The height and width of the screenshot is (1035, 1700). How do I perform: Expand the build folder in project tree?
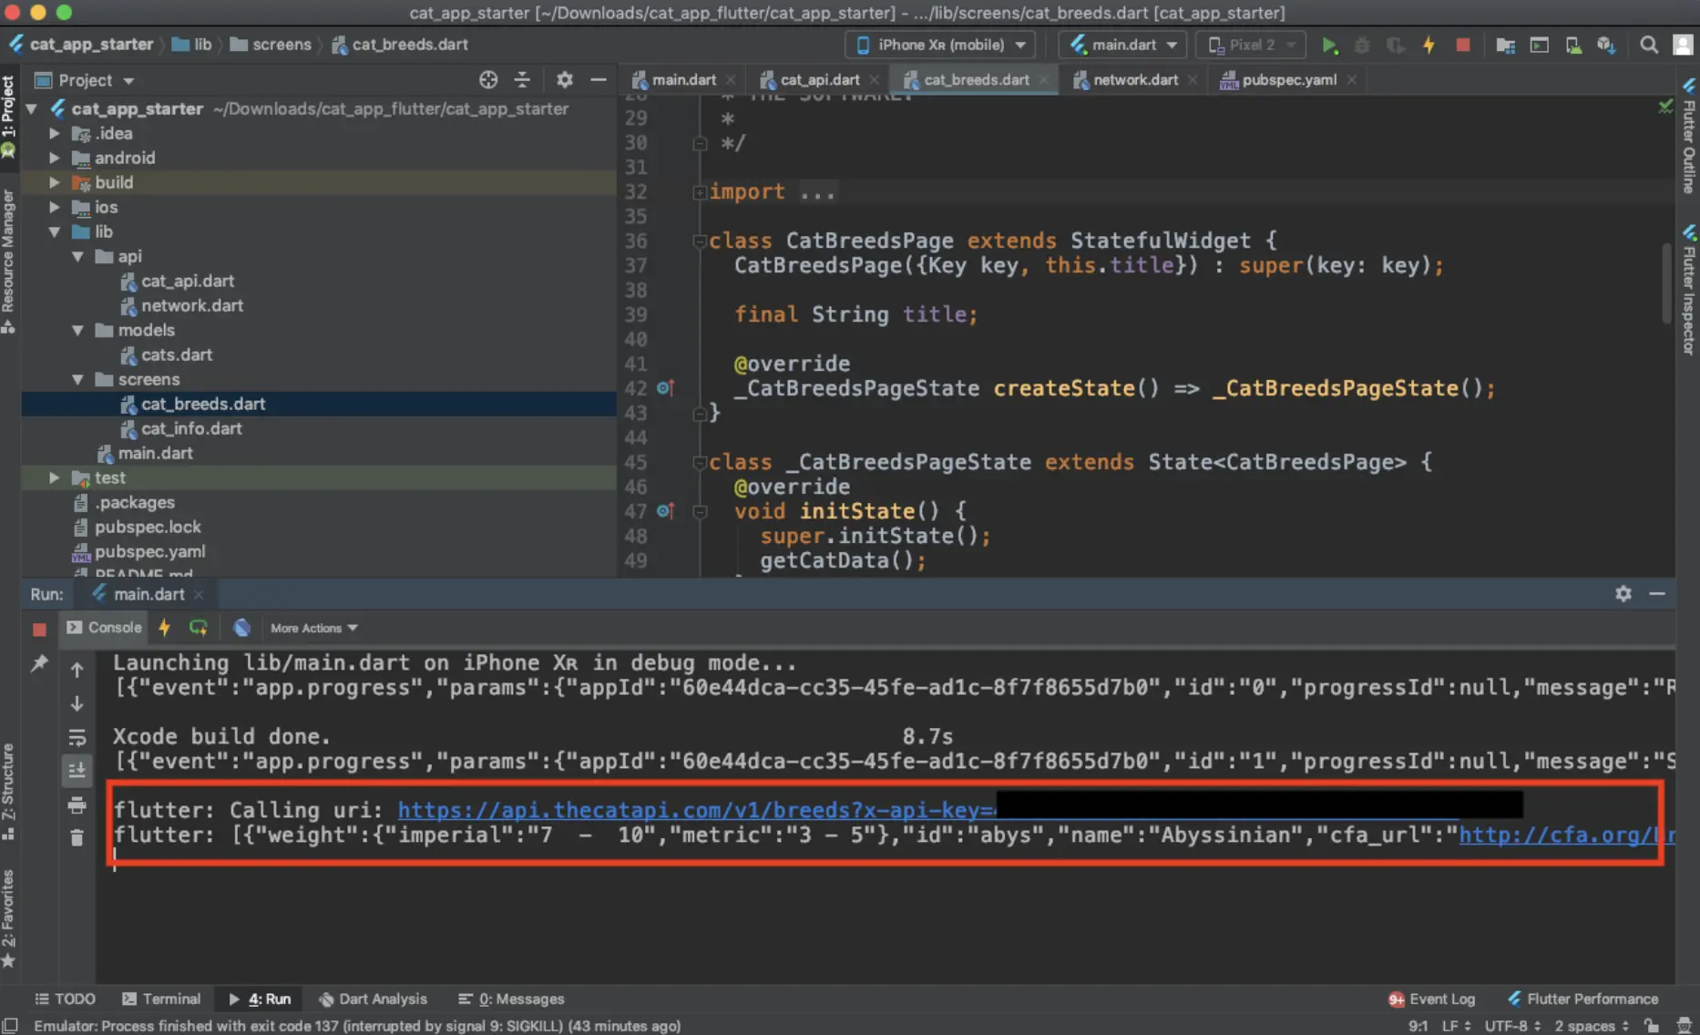(x=55, y=182)
